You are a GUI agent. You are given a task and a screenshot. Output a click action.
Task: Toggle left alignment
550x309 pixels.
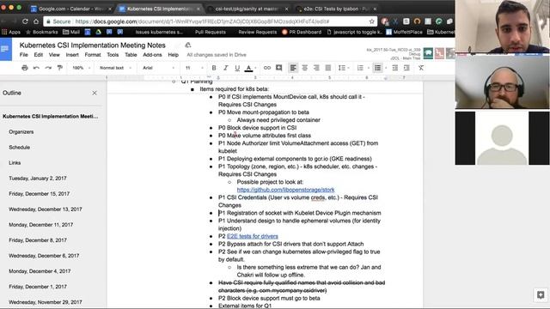tap(293, 68)
